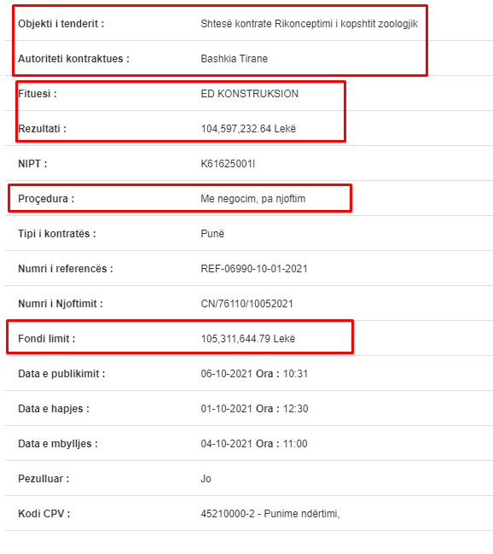
Task: Select the reference number REF-06990-10-01-2021
Action: pyautogui.click(x=254, y=269)
